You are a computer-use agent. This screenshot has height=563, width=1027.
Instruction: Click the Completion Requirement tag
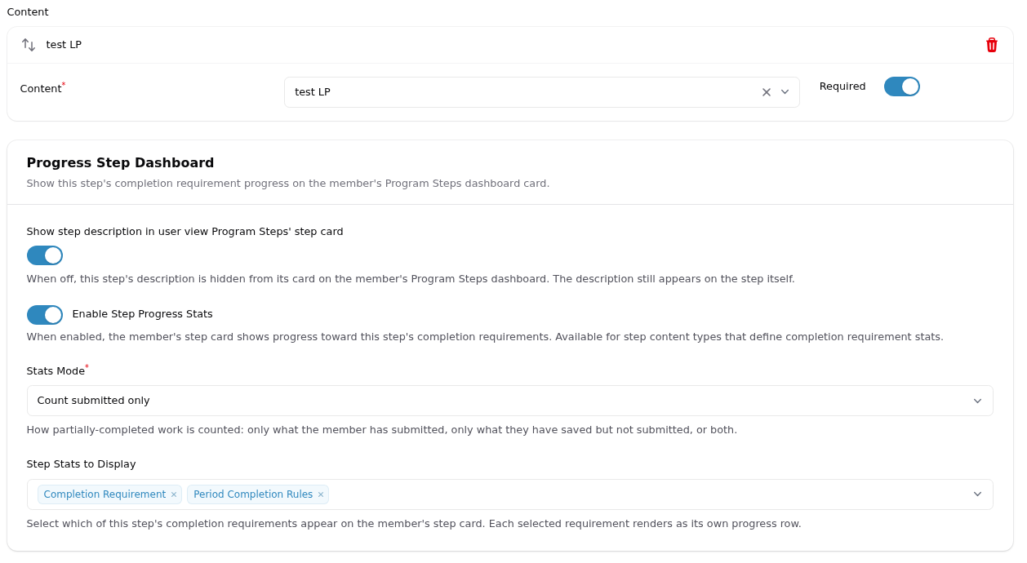[104, 494]
